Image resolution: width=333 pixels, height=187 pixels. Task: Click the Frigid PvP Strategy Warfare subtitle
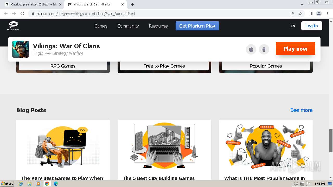point(58,53)
